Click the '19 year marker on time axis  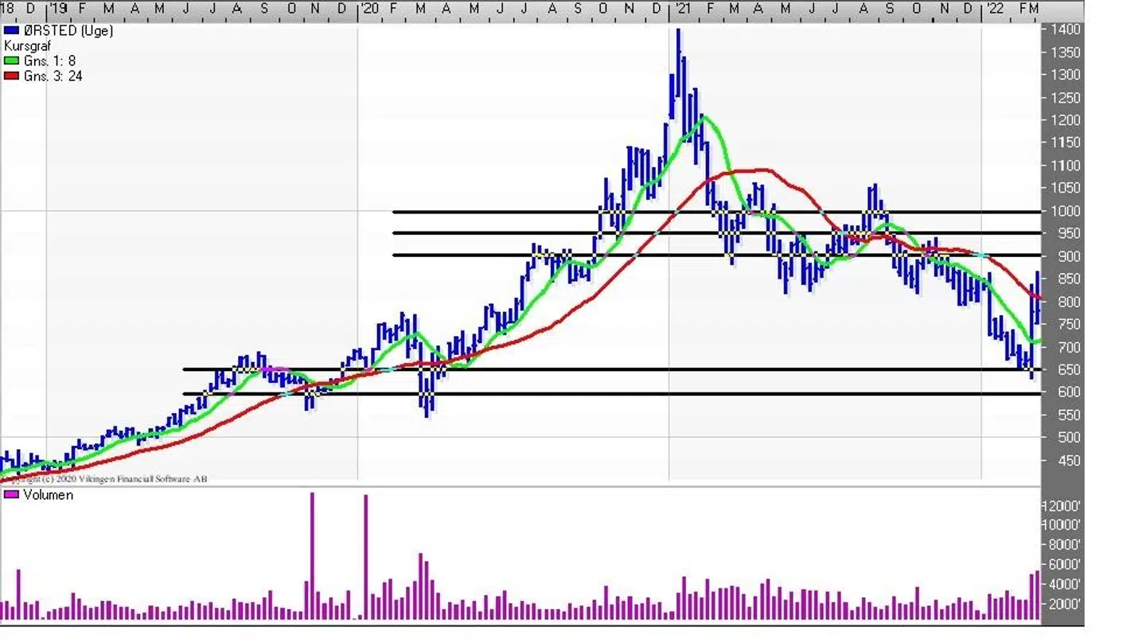57,9
